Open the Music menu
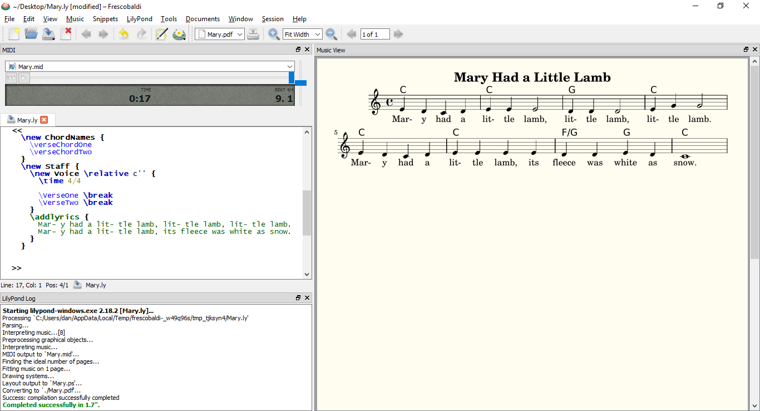This screenshot has width=760, height=411. click(x=75, y=18)
